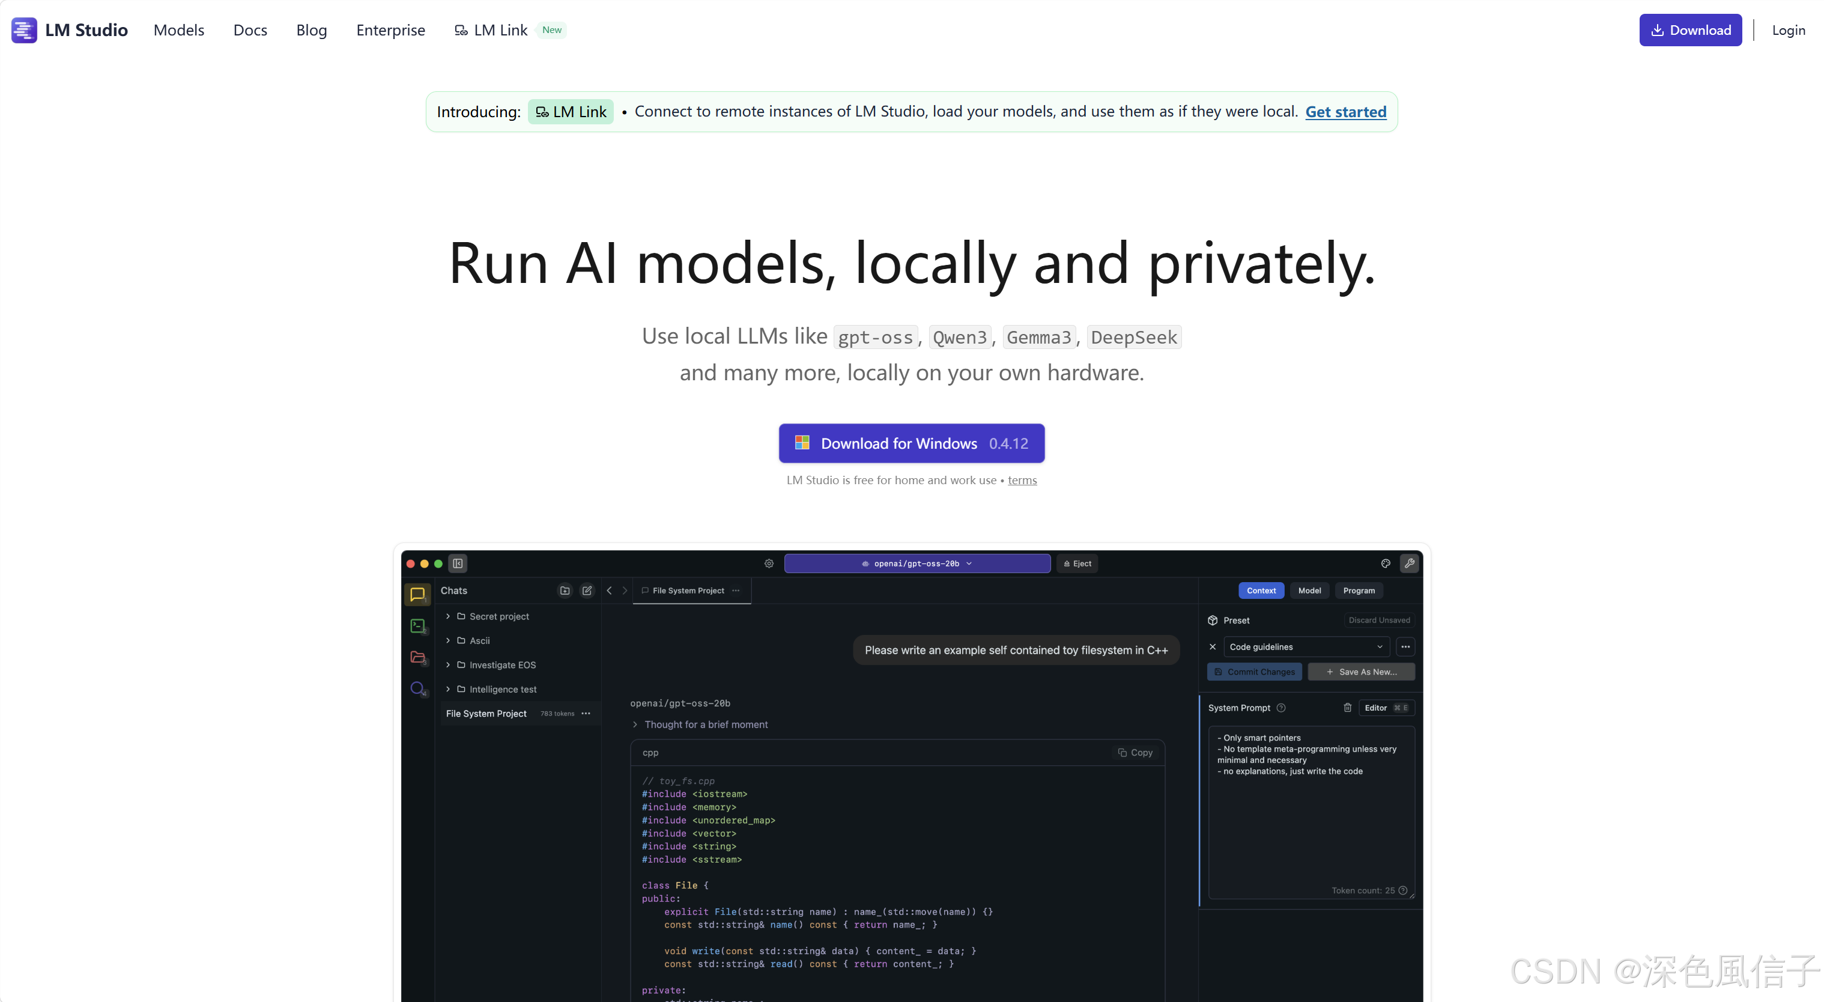
Task: Switch to the Program tab
Action: click(1359, 591)
